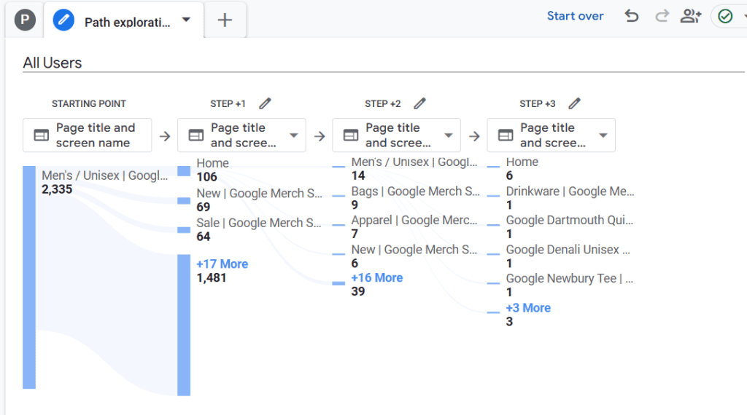Click the blue bar of +17 More
This screenshot has height=415, width=747.
[184, 325]
